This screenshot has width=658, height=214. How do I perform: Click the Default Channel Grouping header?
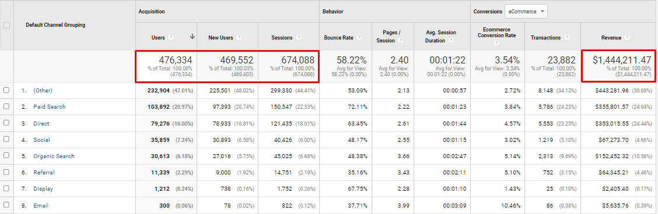point(55,25)
